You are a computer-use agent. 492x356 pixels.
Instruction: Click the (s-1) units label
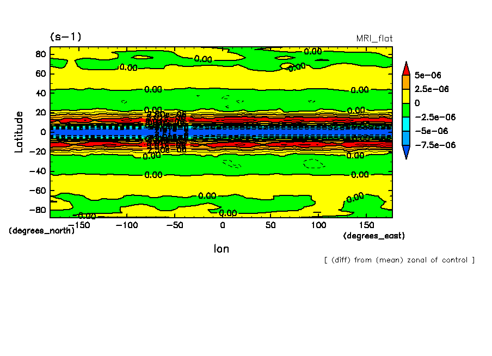(x=65, y=36)
